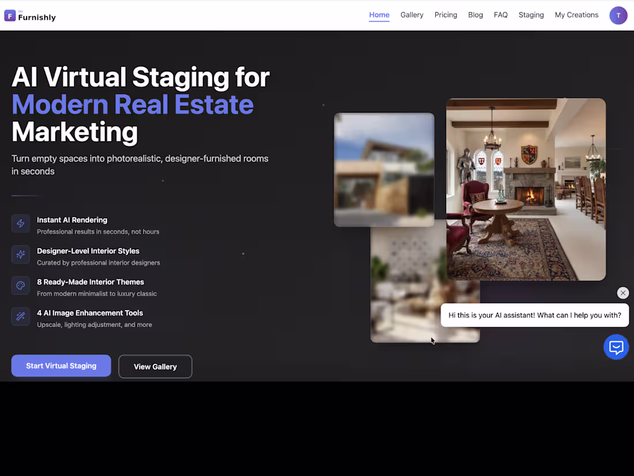Screen dimensions: 634x476
Task: Dismiss the AI assistant greeting bubble
Action: tap(622, 293)
